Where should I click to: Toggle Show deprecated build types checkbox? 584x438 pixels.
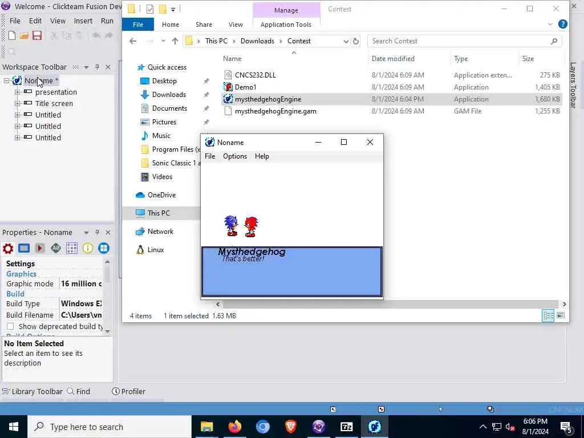pos(10,327)
